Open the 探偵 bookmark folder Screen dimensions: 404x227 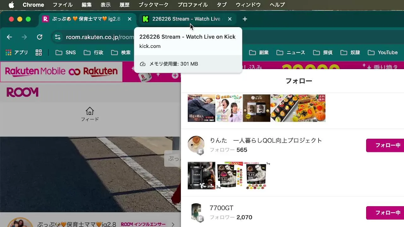coord(323,53)
